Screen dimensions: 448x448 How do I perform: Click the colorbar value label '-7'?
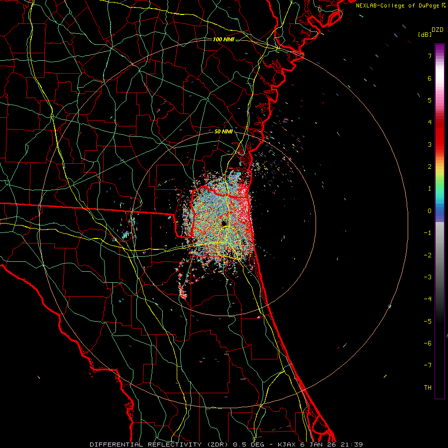coord(428,365)
